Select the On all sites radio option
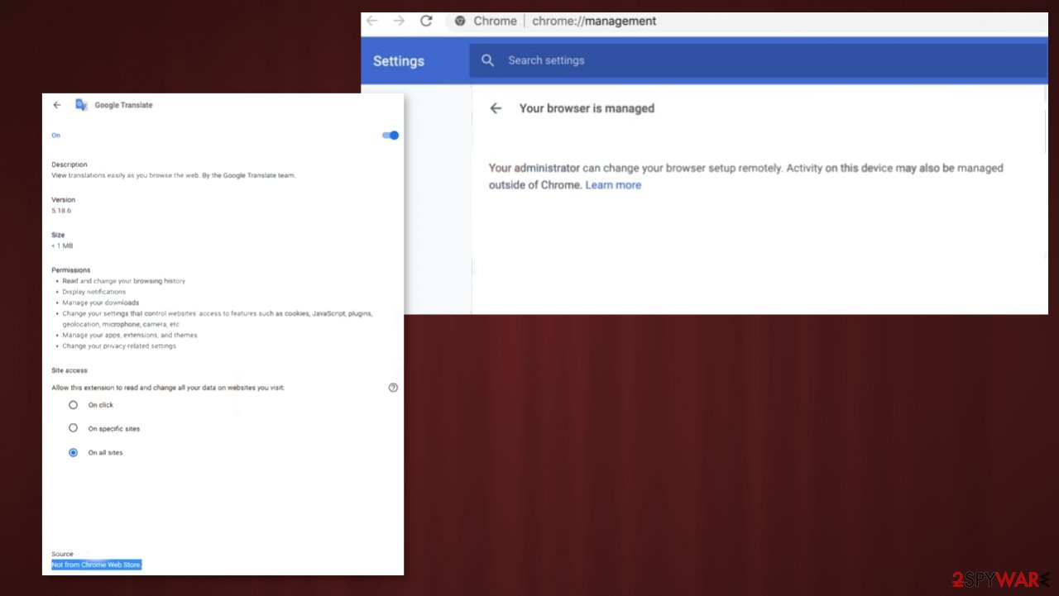The height and width of the screenshot is (596, 1059). [73, 452]
